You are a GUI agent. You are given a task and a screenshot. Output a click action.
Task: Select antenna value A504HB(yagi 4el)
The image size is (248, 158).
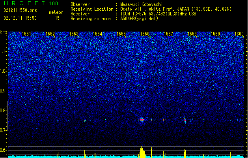[x=139, y=19]
